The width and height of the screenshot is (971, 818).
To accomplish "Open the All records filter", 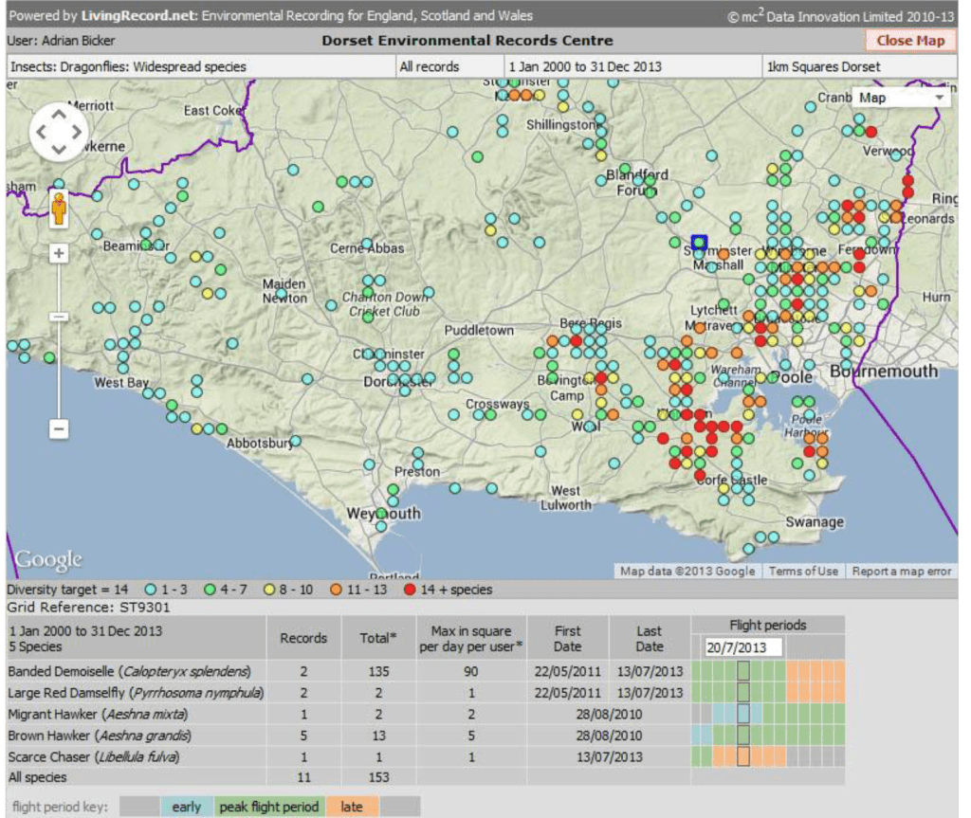I will click(x=448, y=67).
